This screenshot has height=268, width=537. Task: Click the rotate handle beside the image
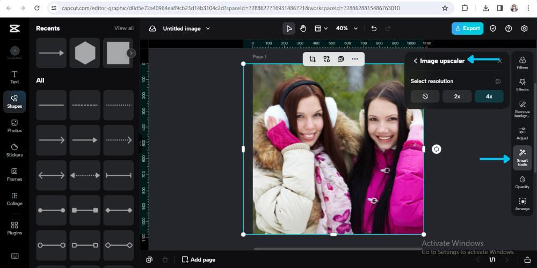coord(436,149)
